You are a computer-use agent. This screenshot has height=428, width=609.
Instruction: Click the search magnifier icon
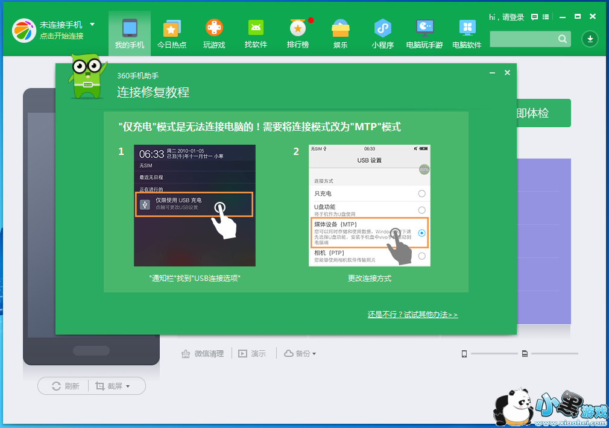click(563, 39)
